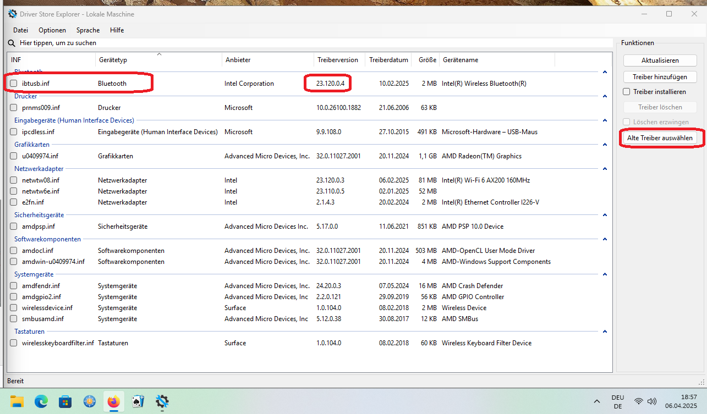Screen dimensions: 707x414
Task: Sort by Anbieter column header
Action: (x=268, y=60)
